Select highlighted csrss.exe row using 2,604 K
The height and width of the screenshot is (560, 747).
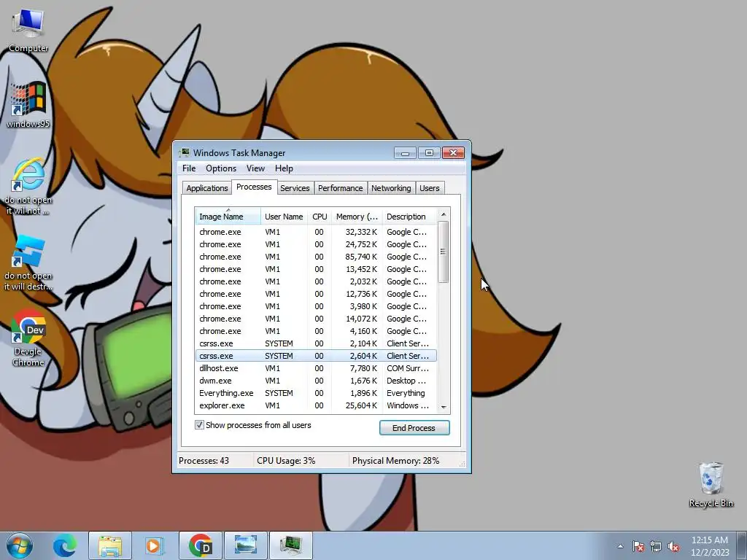316,356
